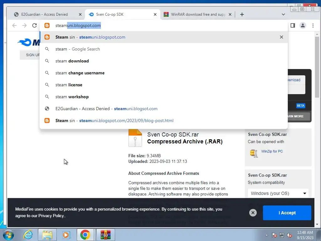Viewport: 321px width, 241px height.
Task: Select 'steam workshop' suggestion
Action: pyautogui.click(x=164, y=97)
